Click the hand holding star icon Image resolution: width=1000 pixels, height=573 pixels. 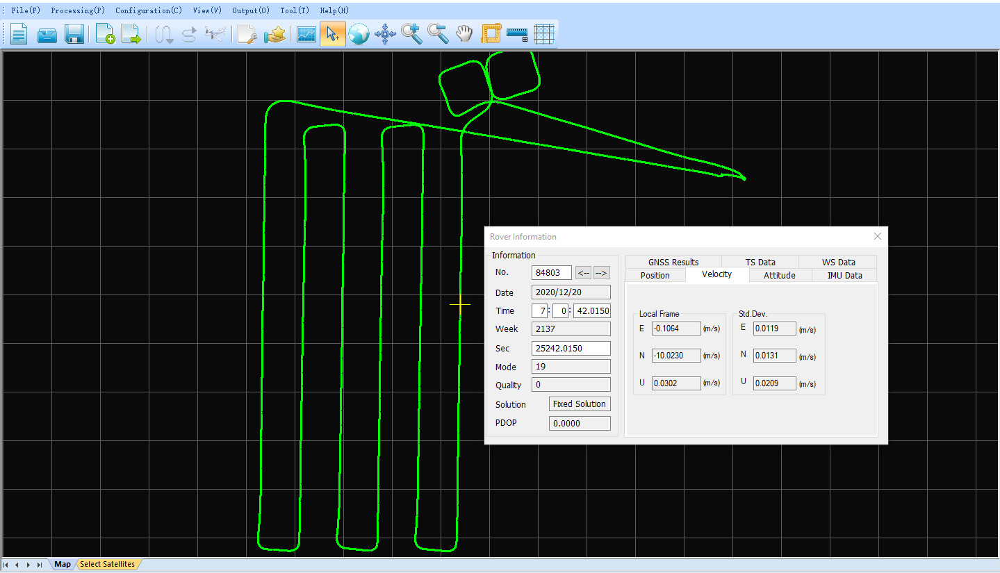(x=275, y=34)
